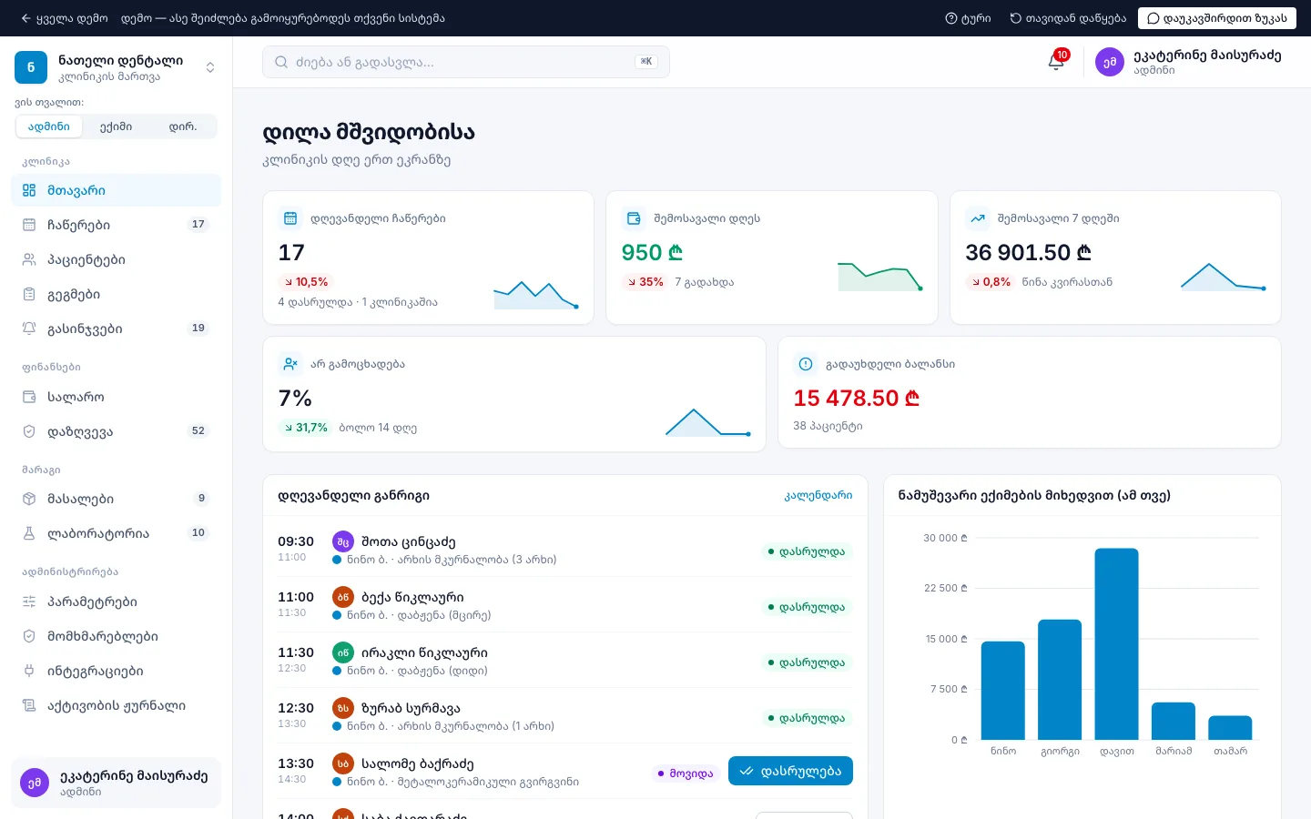
Task: Go to ჩაწერები in the sidebar
Action: point(116,225)
